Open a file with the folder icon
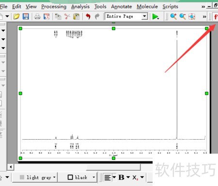This screenshot has width=218, height=186. (x=16, y=16)
